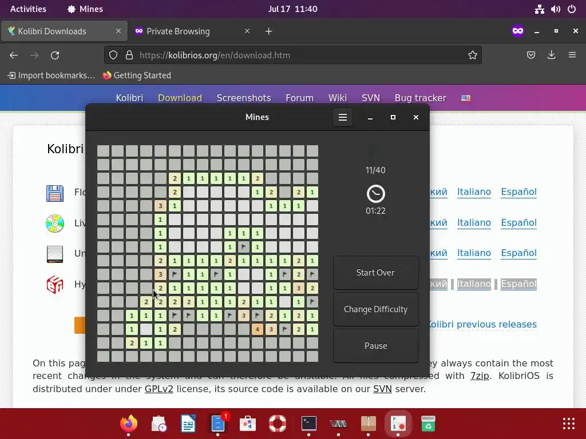Open the Download nav link
586x439 pixels.
(180, 98)
